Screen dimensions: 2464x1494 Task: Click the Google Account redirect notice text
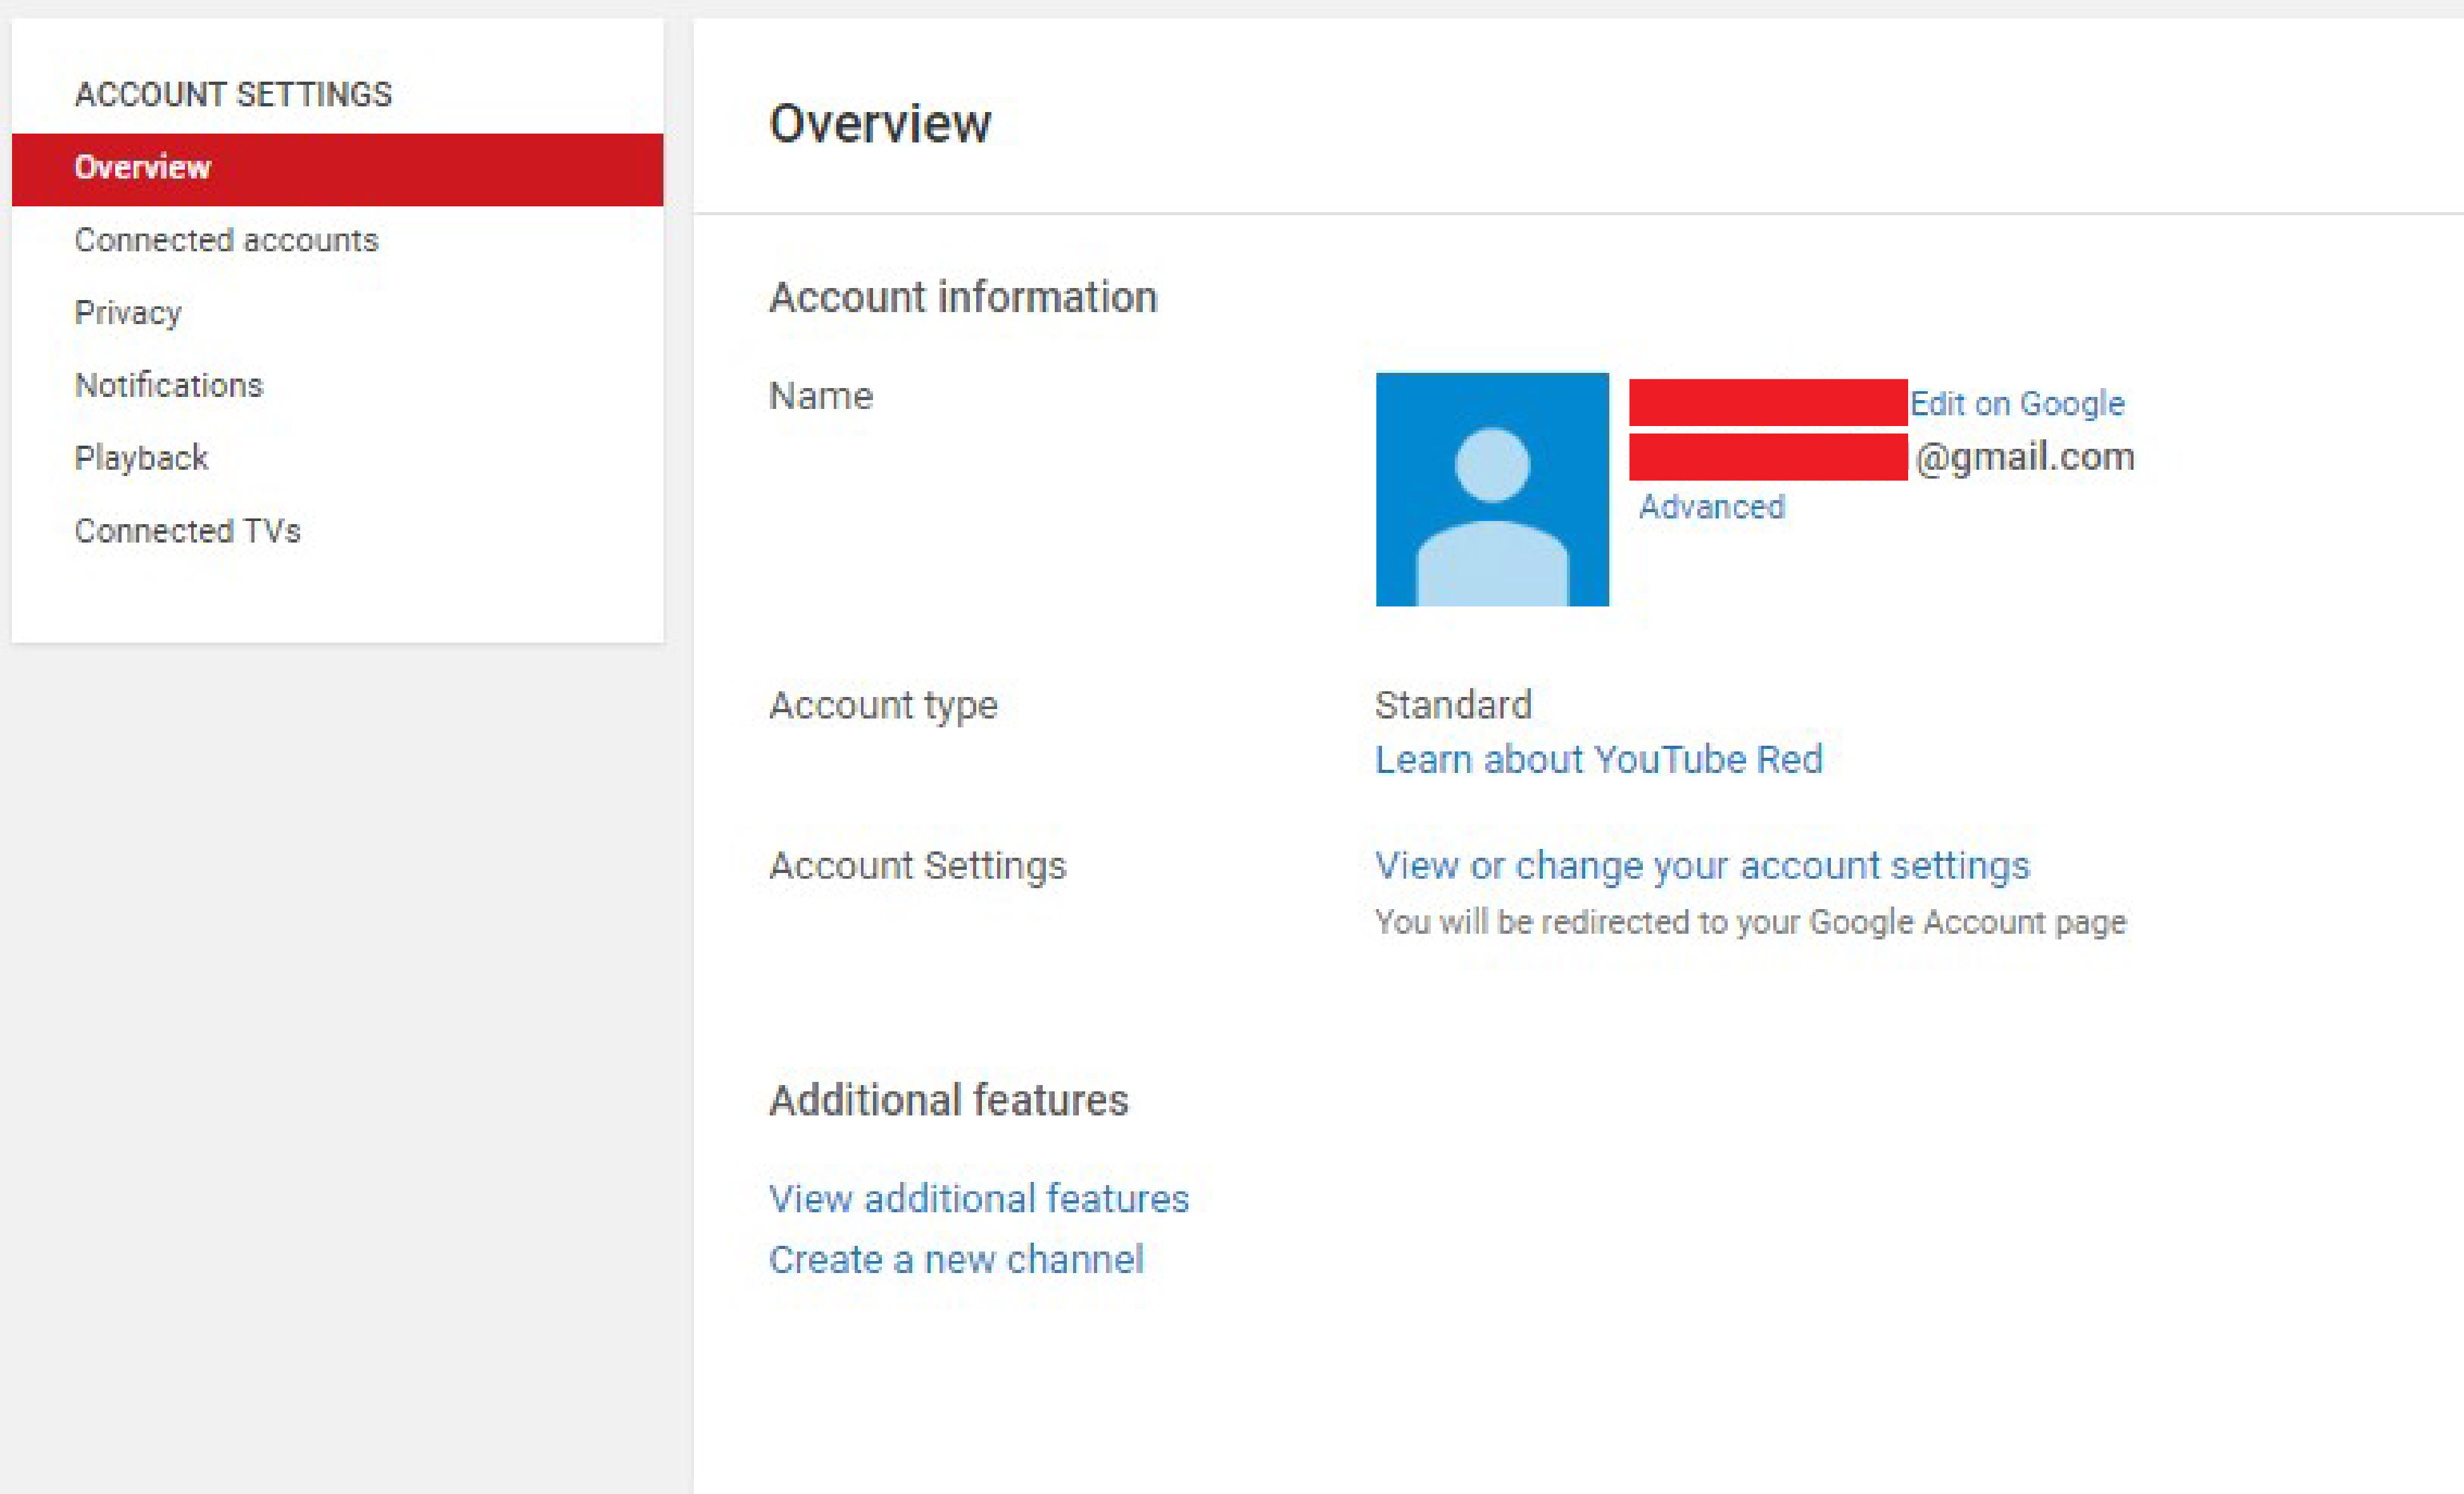point(1750,922)
